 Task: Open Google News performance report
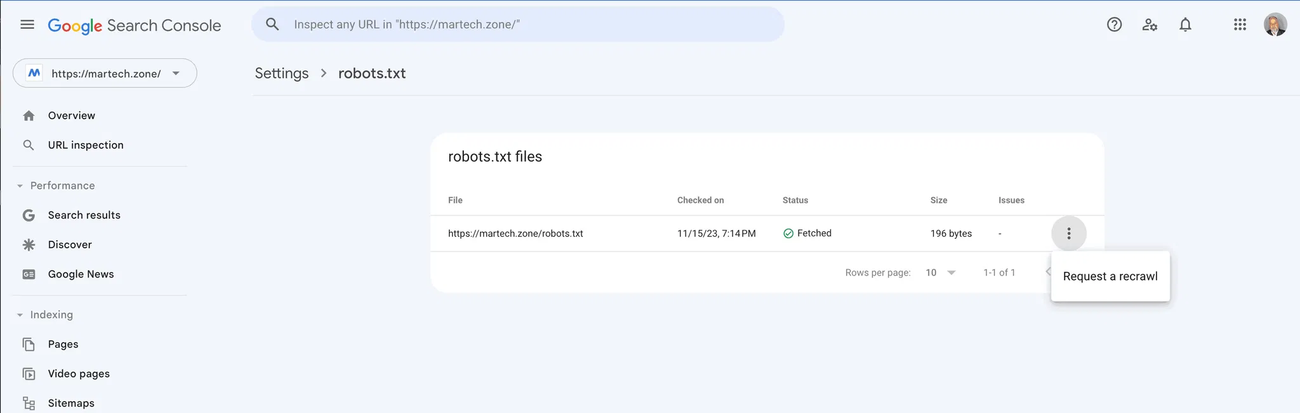point(81,274)
